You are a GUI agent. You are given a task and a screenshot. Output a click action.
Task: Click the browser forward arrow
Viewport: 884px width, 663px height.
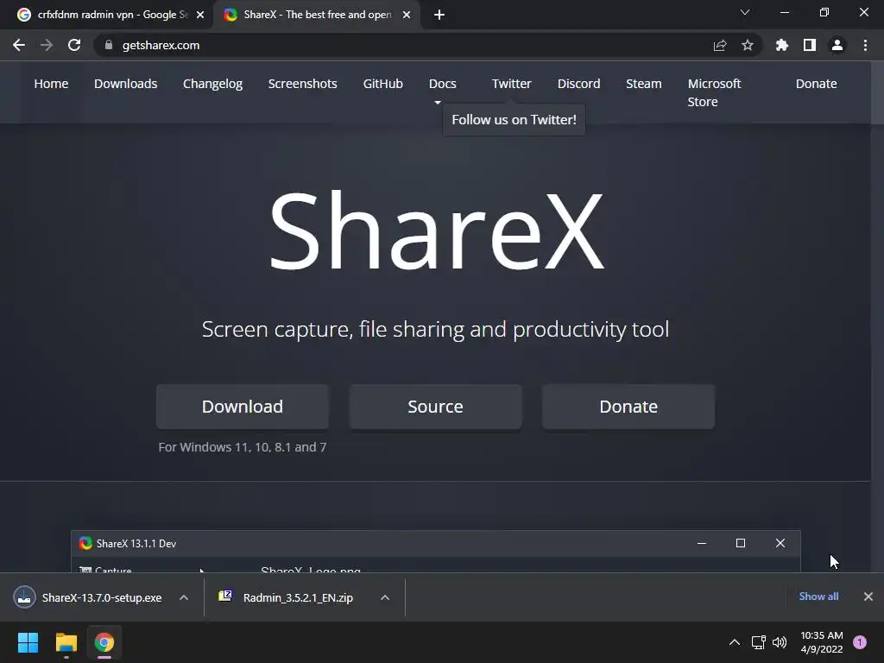[x=47, y=45]
